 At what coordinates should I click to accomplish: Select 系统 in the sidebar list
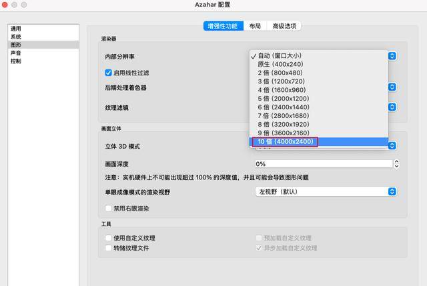point(43,37)
